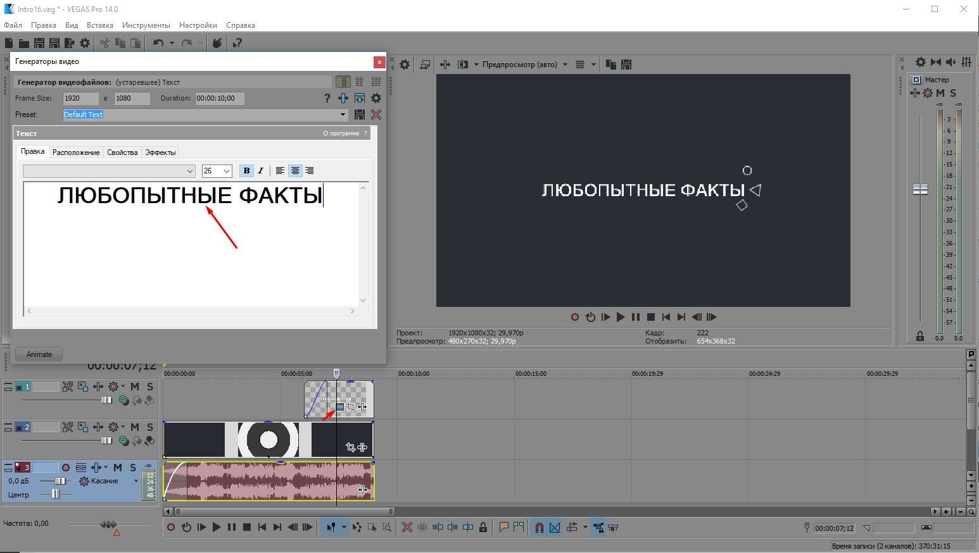Open the Инструменты menu
Viewport: 979px width, 553px height.
[146, 25]
